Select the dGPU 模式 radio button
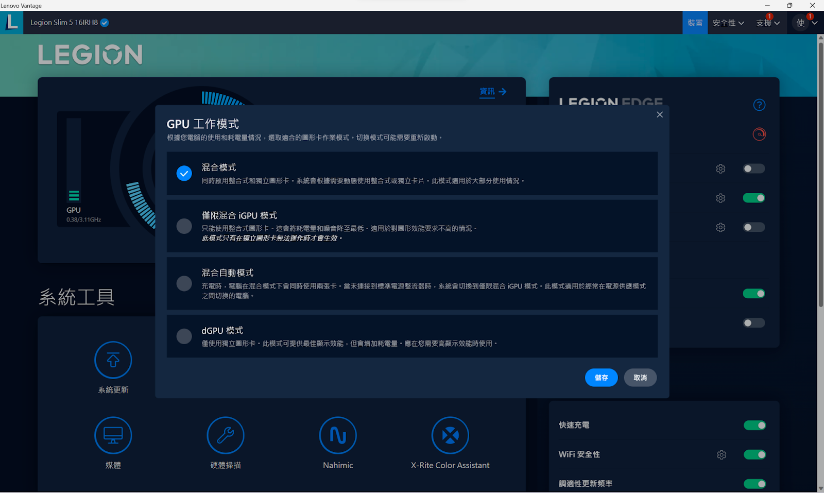 click(x=184, y=336)
